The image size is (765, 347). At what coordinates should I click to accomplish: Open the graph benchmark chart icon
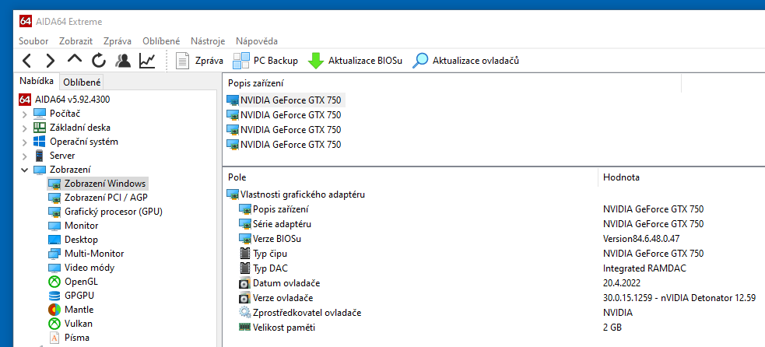click(147, 61)
